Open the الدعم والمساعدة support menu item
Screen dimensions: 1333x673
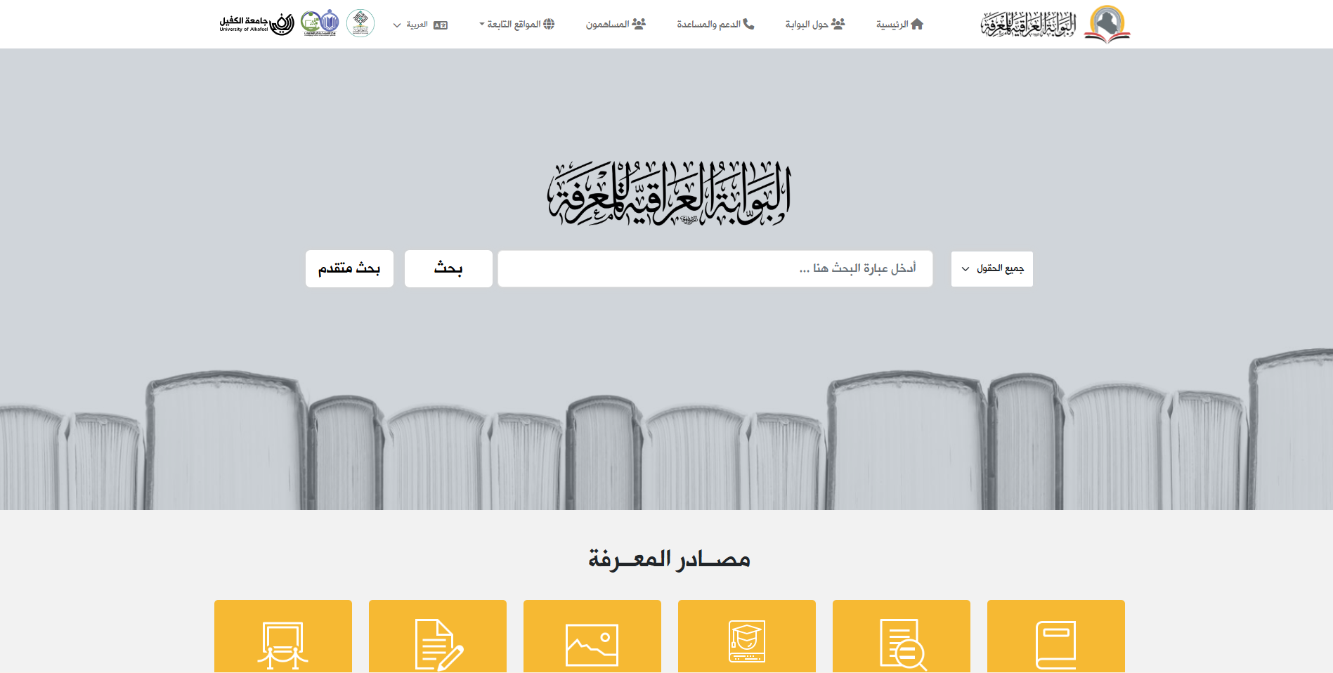click(715, 24)
